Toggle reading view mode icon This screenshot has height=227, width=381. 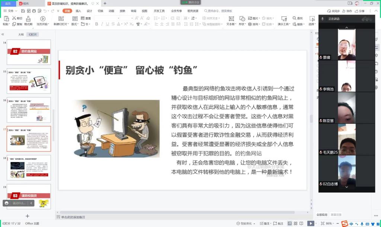(x=302, y=223)
